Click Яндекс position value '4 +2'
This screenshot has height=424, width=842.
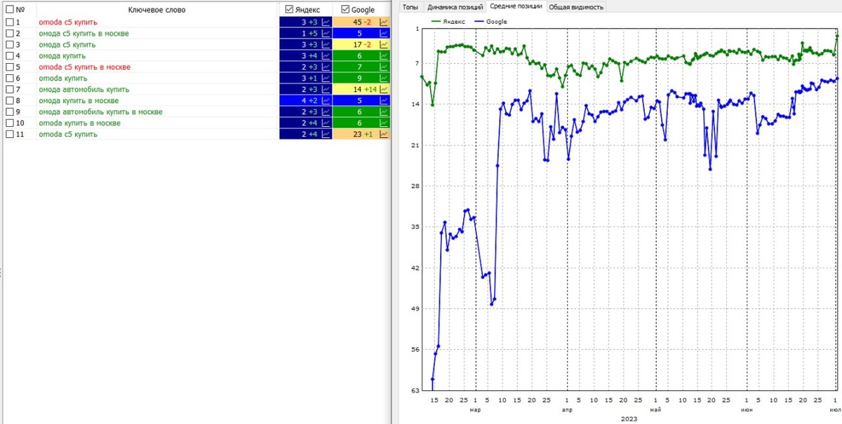click(x=309, y=101)
